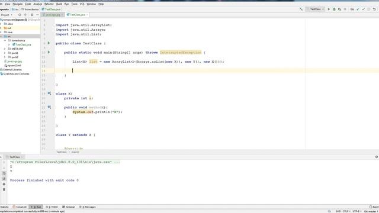Click the Stop process toolbar icon
379x213 pixels.
click(x=345, y=9)
